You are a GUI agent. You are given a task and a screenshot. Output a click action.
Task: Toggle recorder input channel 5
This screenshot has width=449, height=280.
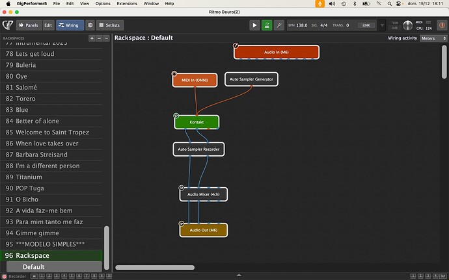coord(72,275)
